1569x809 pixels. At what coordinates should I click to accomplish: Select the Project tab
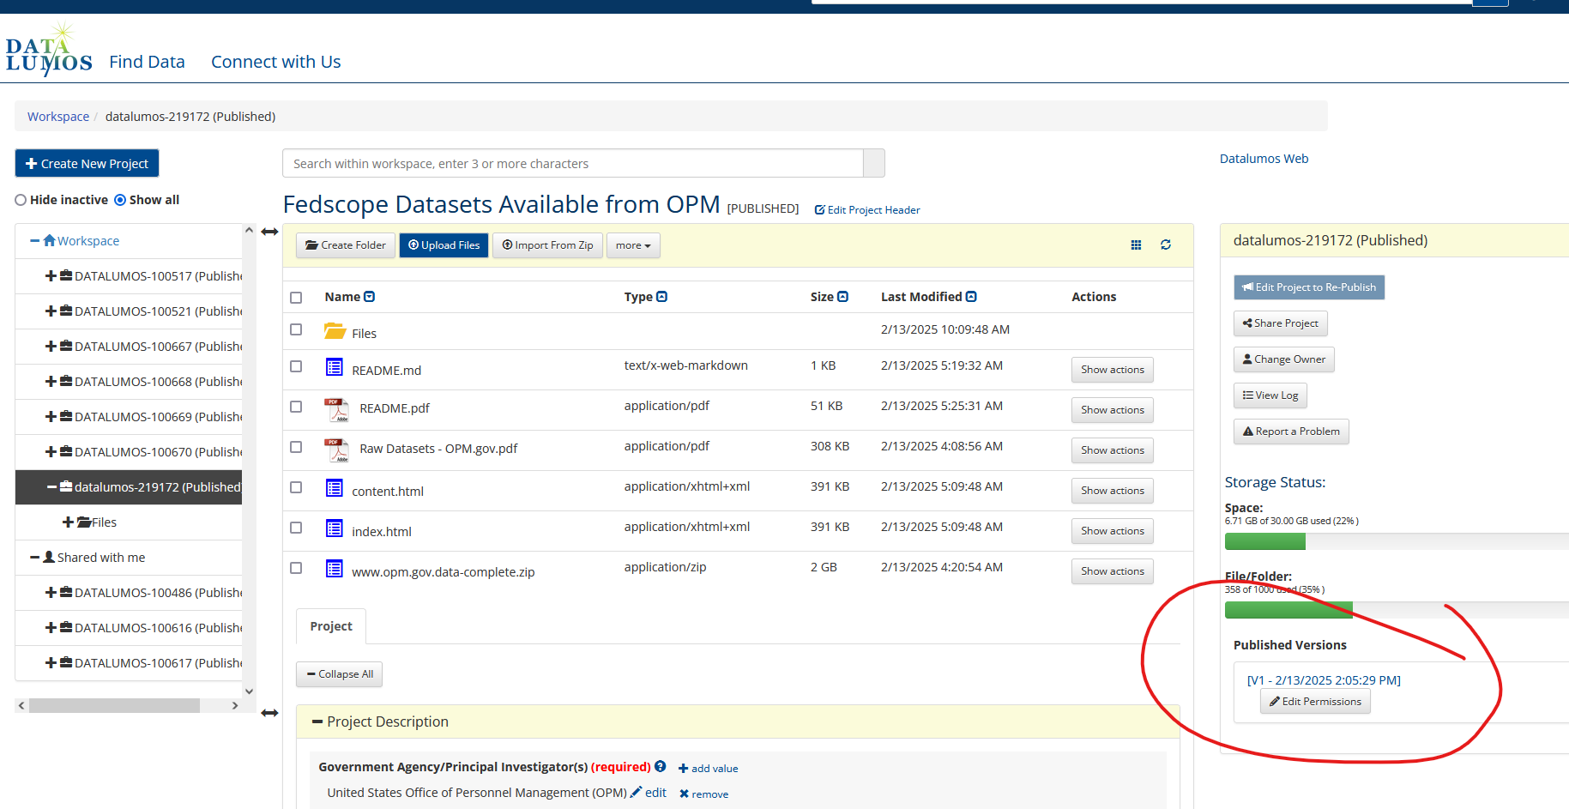point(330,626)
